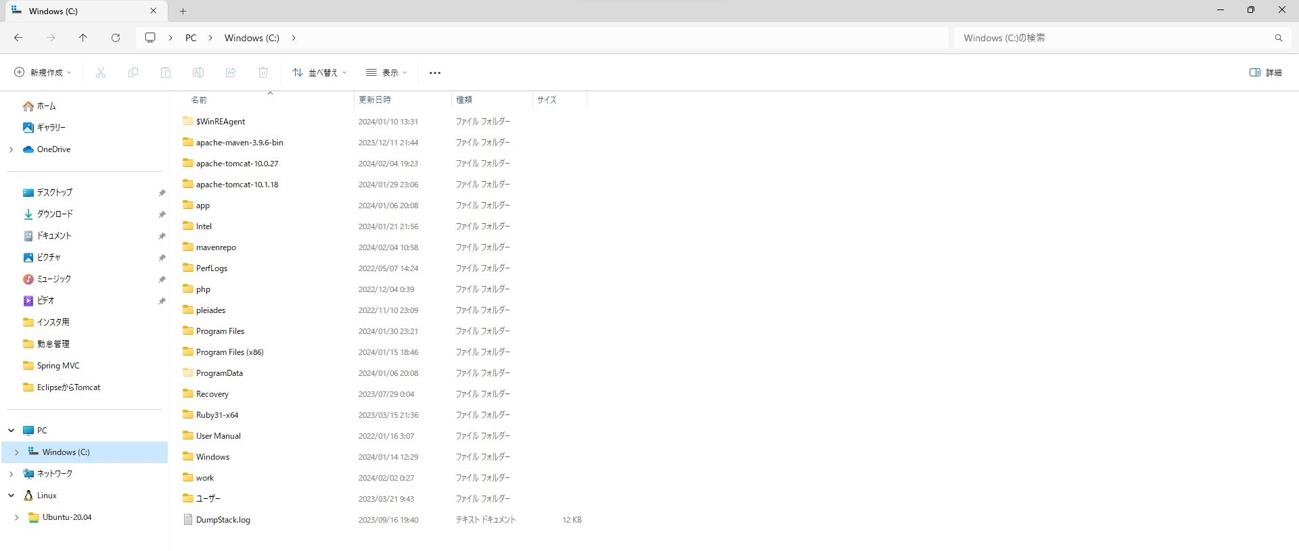Expand the Ubuntu-20.04 tree node
This screenshot has height=551, width=1299.
point(16,517)
